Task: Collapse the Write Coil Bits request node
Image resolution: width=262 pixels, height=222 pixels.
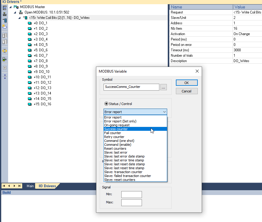Action: click(x=20, y=18)
